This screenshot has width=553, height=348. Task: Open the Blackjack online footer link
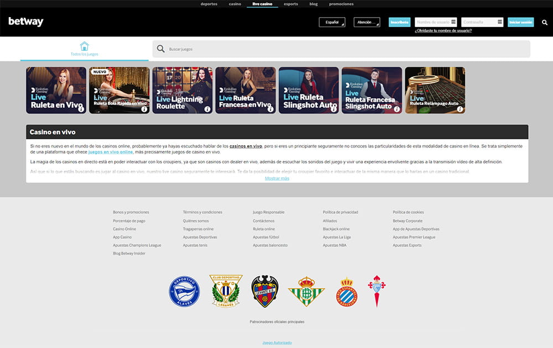point(336,229)
